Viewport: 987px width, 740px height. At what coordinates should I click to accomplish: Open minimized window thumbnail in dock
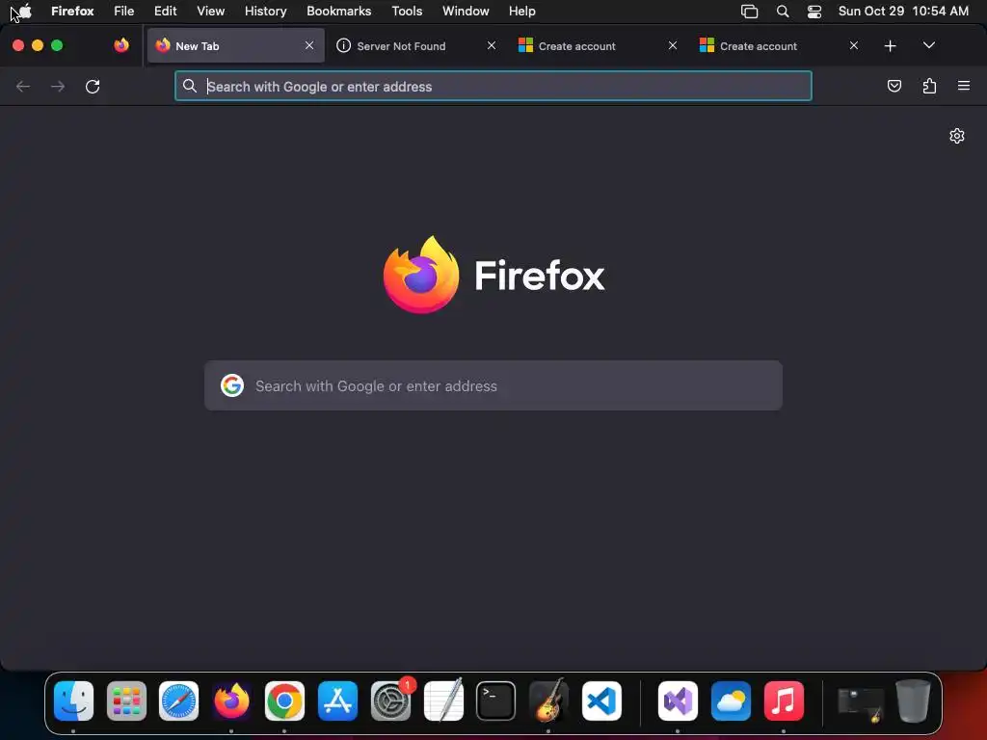tap(861, 703)
